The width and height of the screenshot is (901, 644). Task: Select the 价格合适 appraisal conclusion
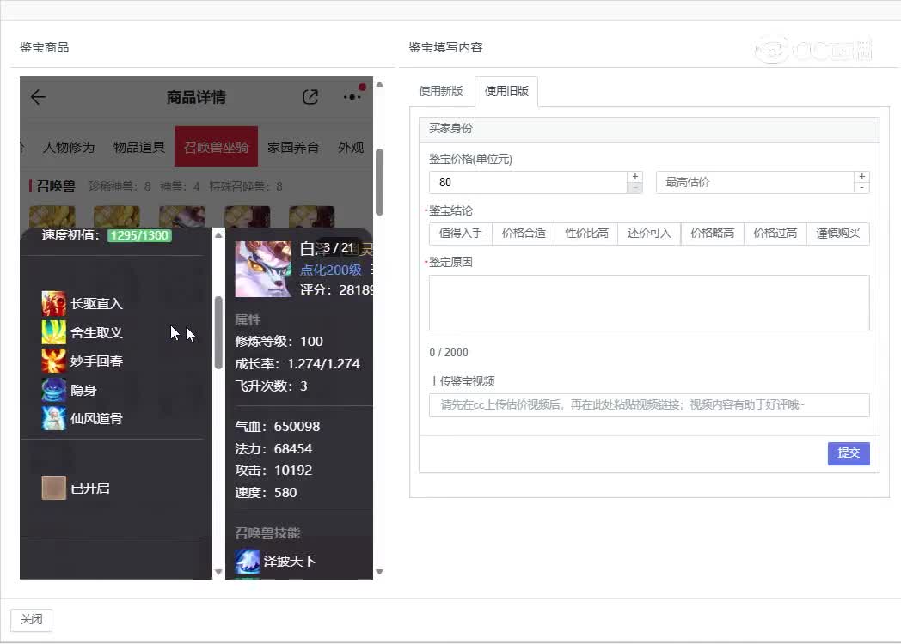524,234
